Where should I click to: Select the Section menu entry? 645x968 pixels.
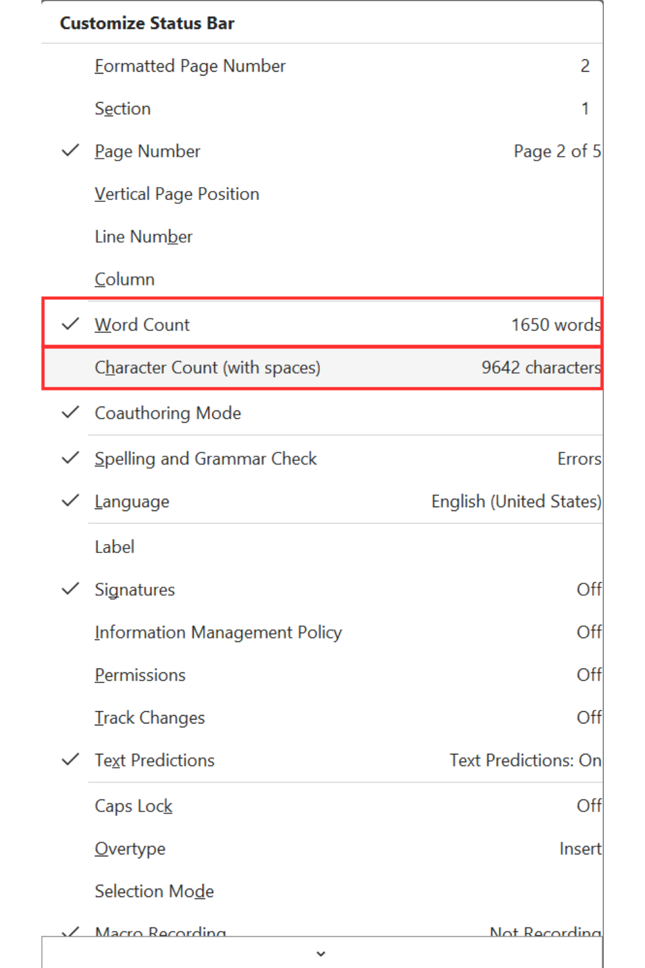tap(322, 108)
